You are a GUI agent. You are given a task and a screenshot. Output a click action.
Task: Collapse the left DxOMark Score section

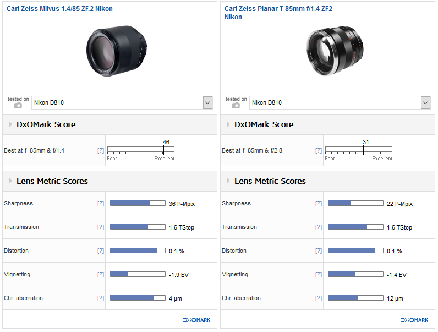coord(10,124)
